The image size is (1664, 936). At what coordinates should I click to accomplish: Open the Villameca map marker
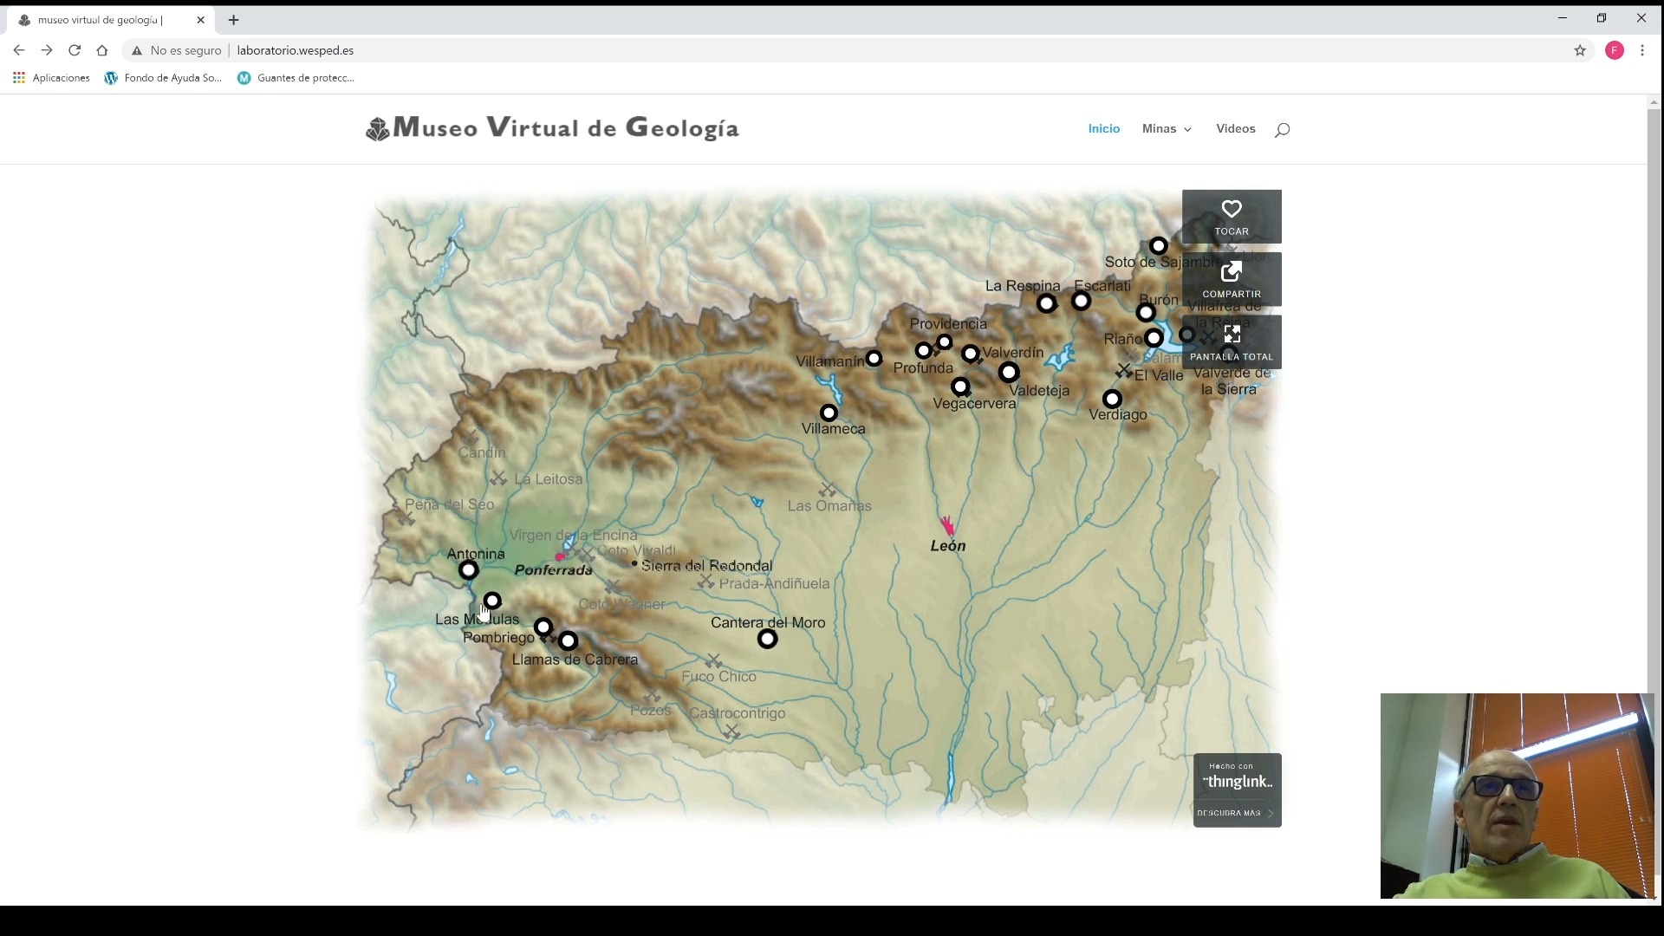tap(829, 413)
